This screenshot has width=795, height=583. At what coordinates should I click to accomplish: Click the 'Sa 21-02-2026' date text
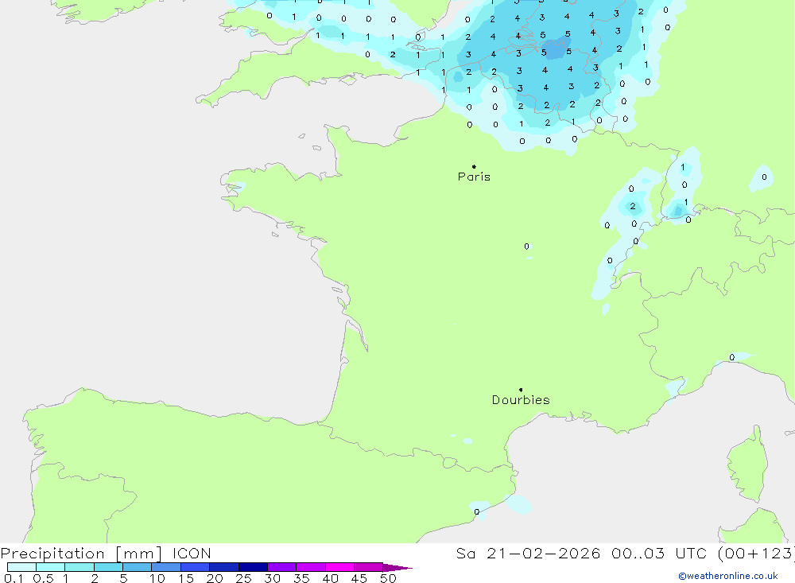[528, 554]
